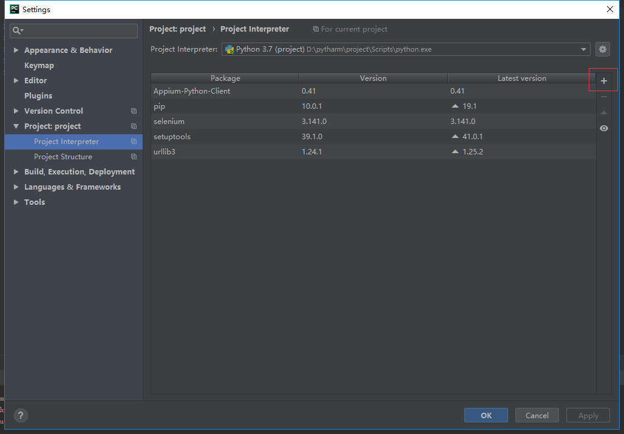Image resolution: width=624 pixels, height=434 pixels.
Task: Expand the Tools section
Action: click(x=16, y=202)
